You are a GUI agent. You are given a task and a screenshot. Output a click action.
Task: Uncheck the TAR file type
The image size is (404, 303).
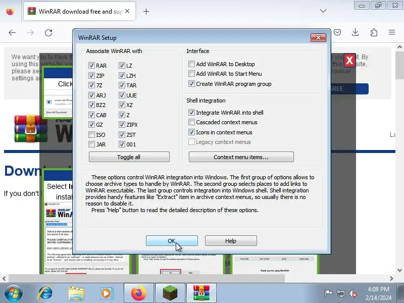(122, 85)
